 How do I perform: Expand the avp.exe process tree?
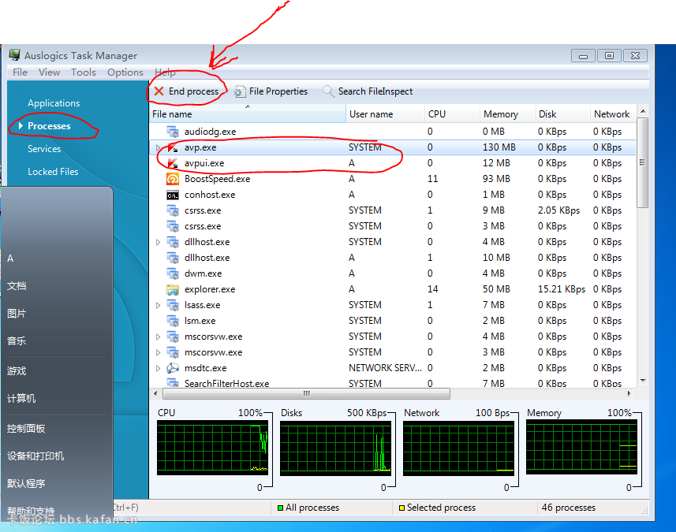[x=159, y=147]
